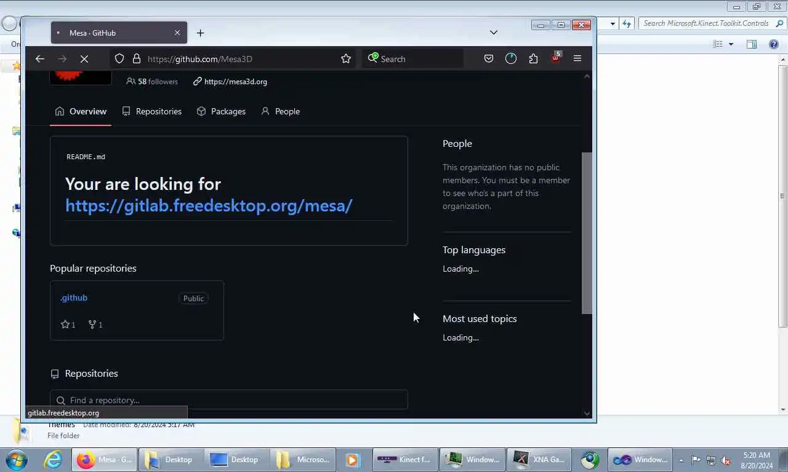Open the Microso... folder taskbar button
The width and height of the screenshot is (788, 472).
303,460
